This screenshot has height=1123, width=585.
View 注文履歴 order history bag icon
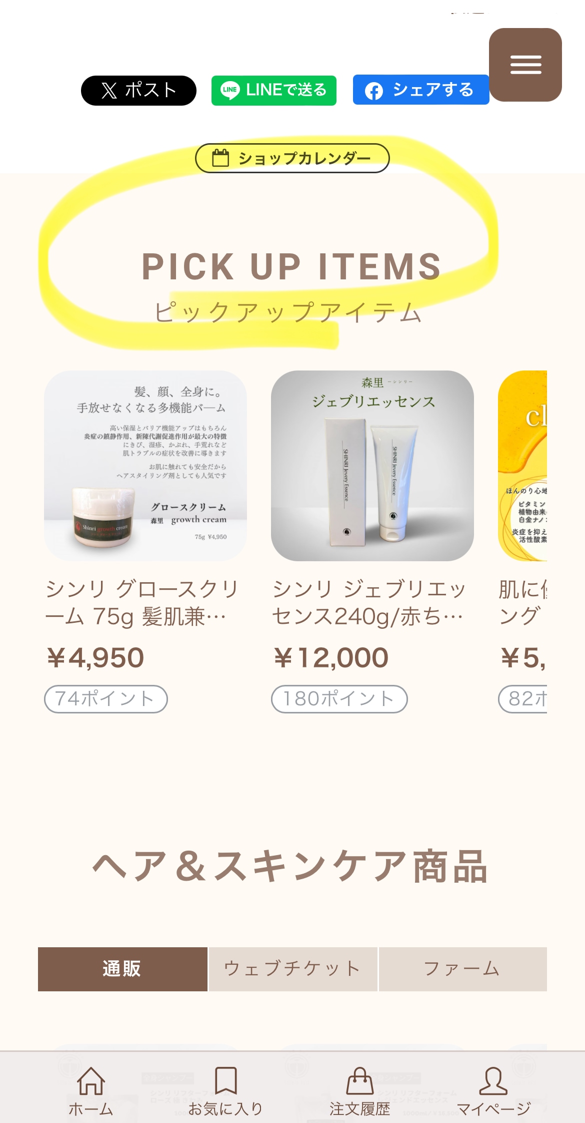(x=359, y=1082)
